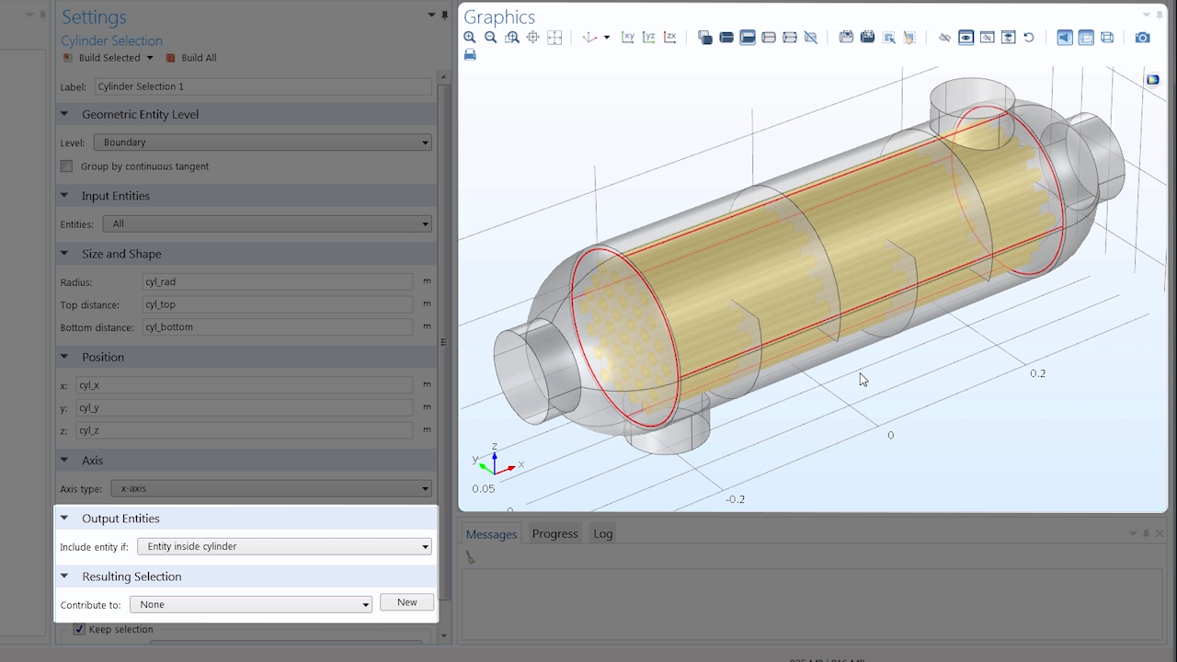The height and width of the screenshot is (662, 1177).
Task: Toggle the Transparency button
Action: coord(1086,38)
